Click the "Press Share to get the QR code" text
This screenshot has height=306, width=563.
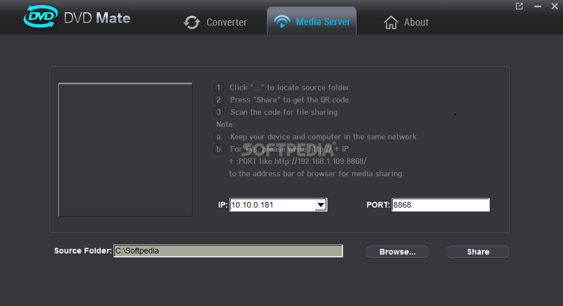coord(289,100)
